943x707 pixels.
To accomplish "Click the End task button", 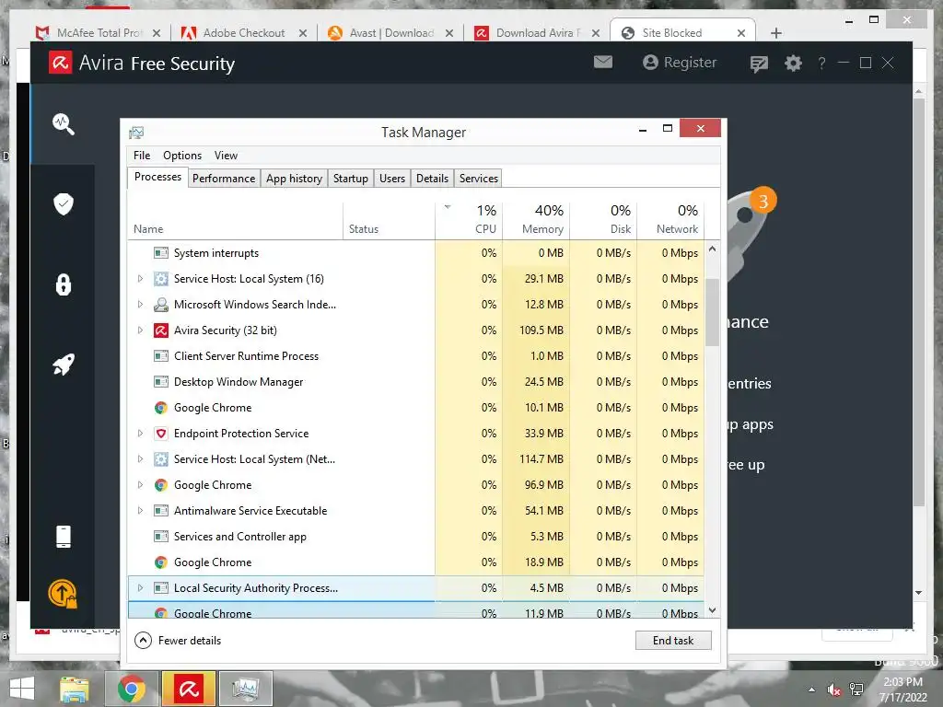I will [x=673, y=641].
